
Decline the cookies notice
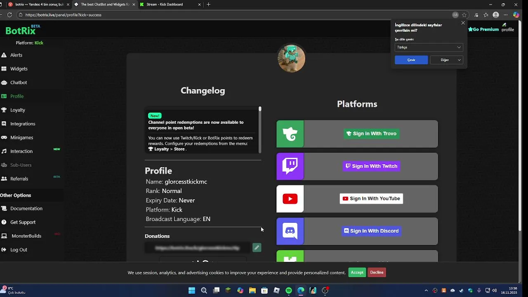(377, 272)
